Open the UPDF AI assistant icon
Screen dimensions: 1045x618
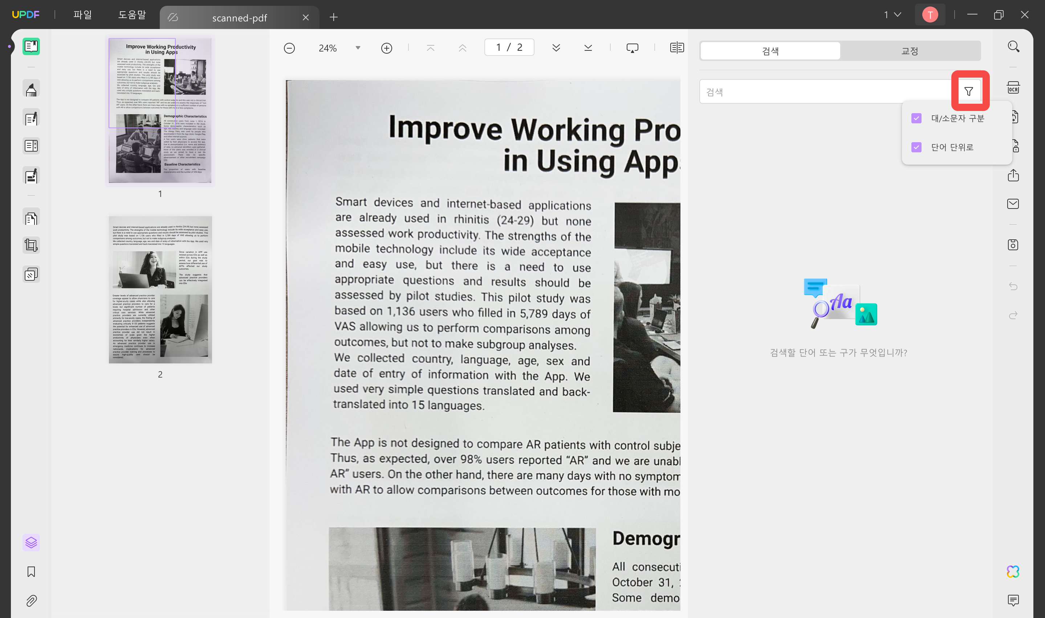pos(1012,571)
